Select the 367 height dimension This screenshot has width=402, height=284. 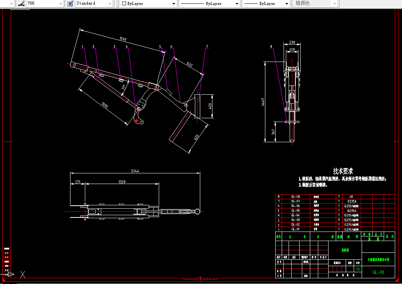[273, 132]
